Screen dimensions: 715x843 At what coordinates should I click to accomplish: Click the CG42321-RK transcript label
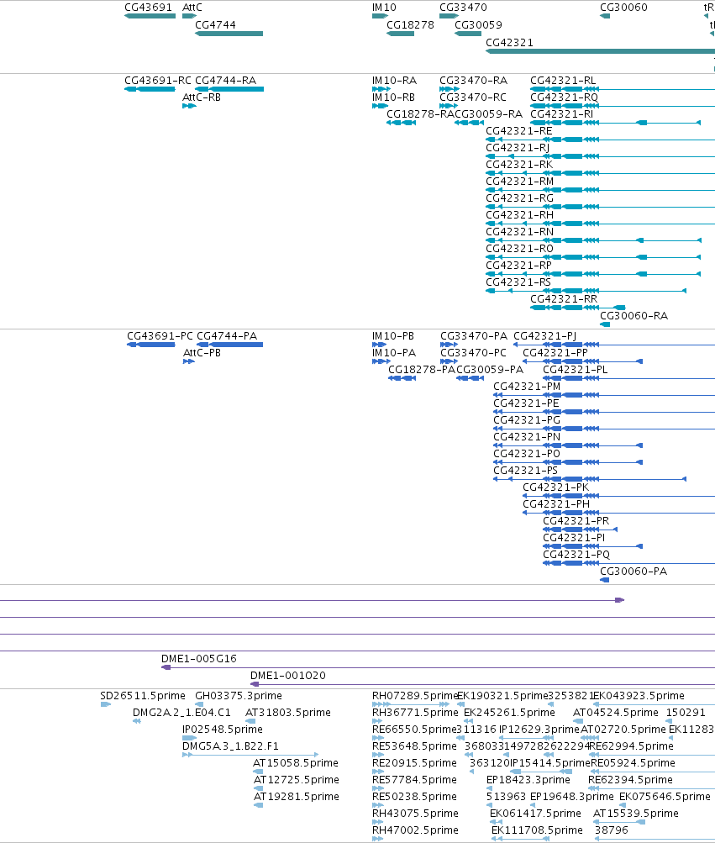[519, 165]
